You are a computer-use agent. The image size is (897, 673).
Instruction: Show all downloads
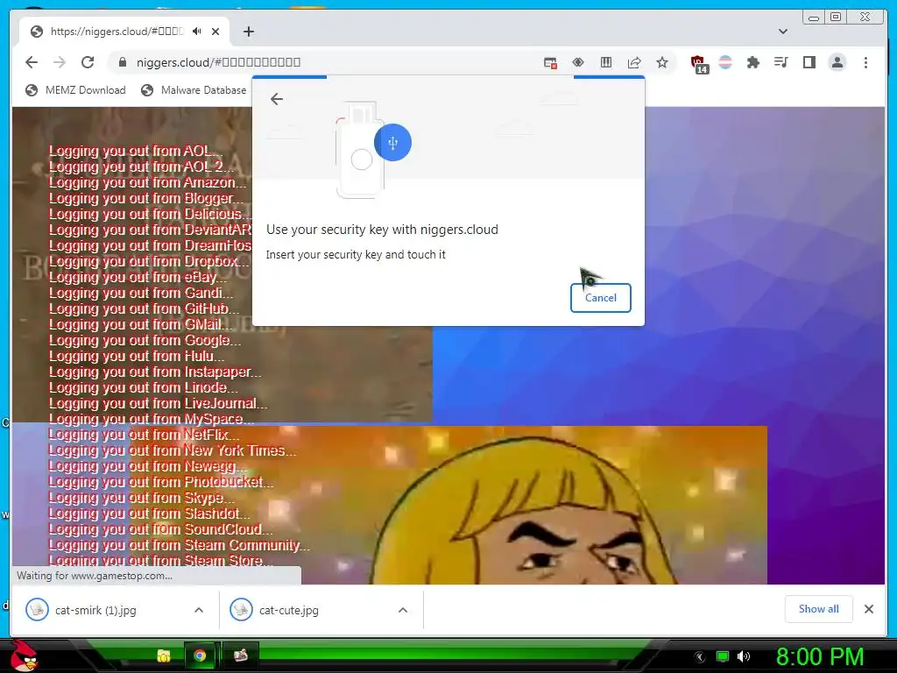(x=819, y=609)
